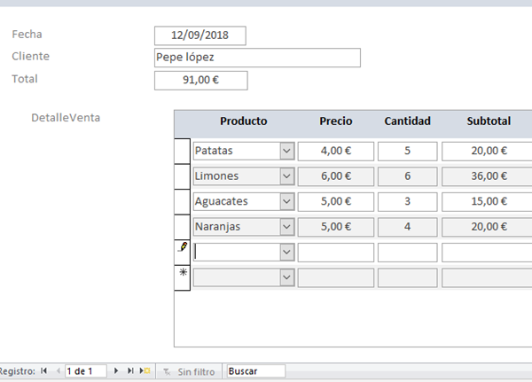Image resolution: width=532 pixels, height=382 pixels.
Task: Go to previous record arrow
Action: coord(58,370)
